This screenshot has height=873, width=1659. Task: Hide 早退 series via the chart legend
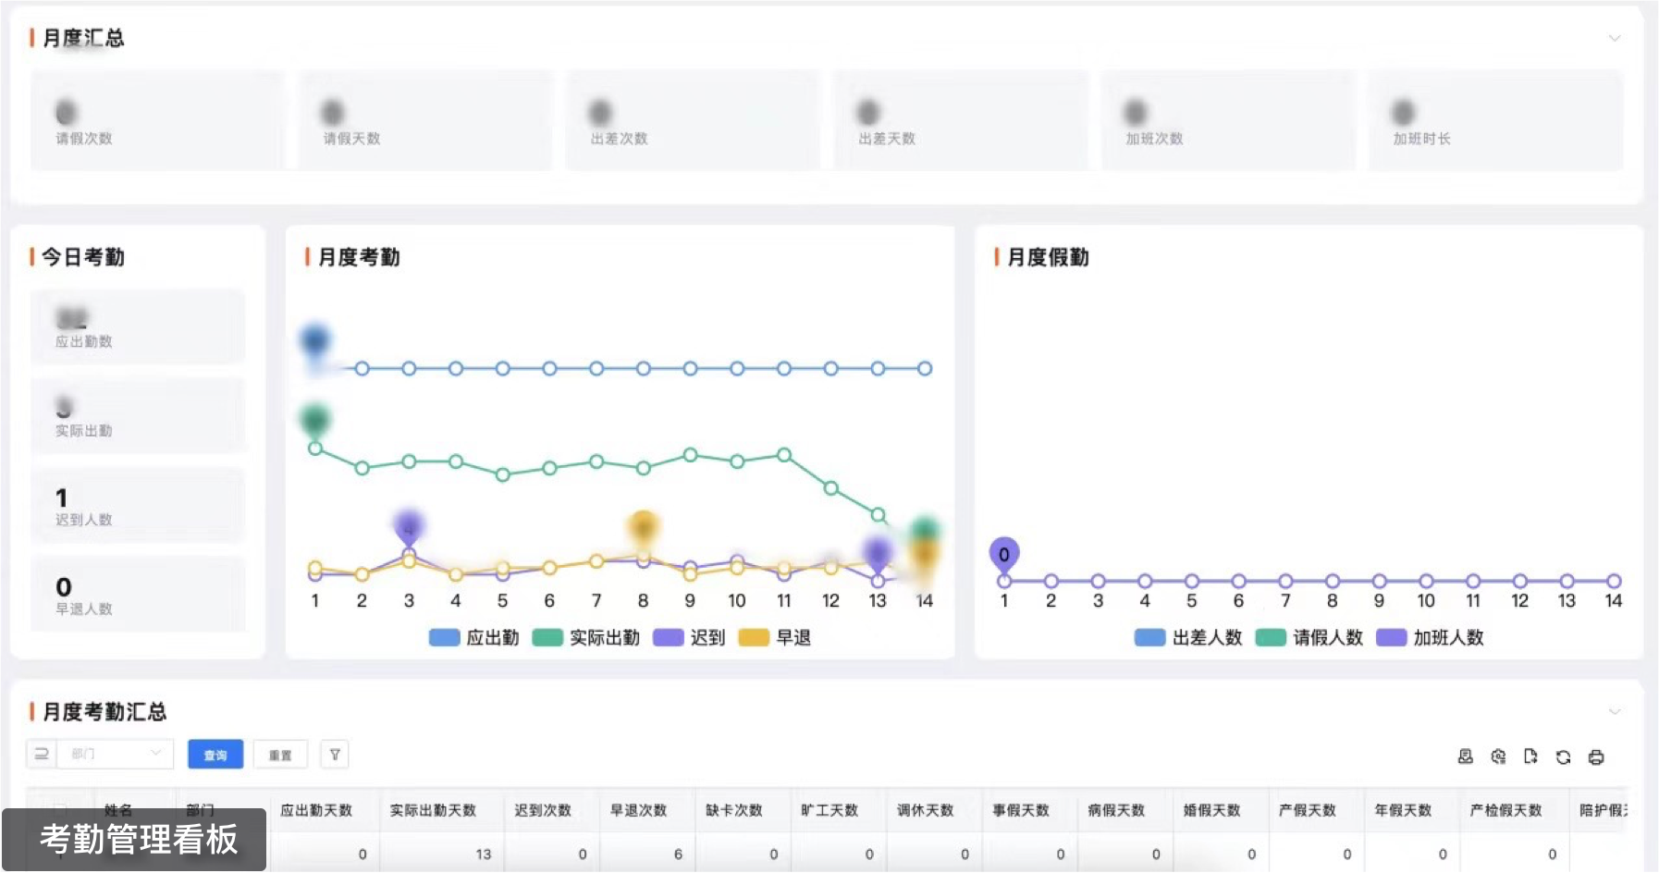coord(775,637)
